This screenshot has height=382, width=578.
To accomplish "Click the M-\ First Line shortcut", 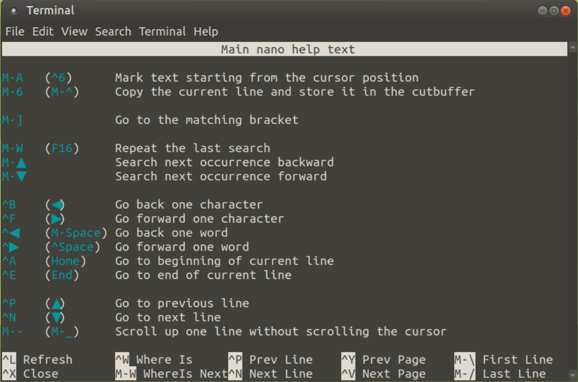I will point(504,359).
